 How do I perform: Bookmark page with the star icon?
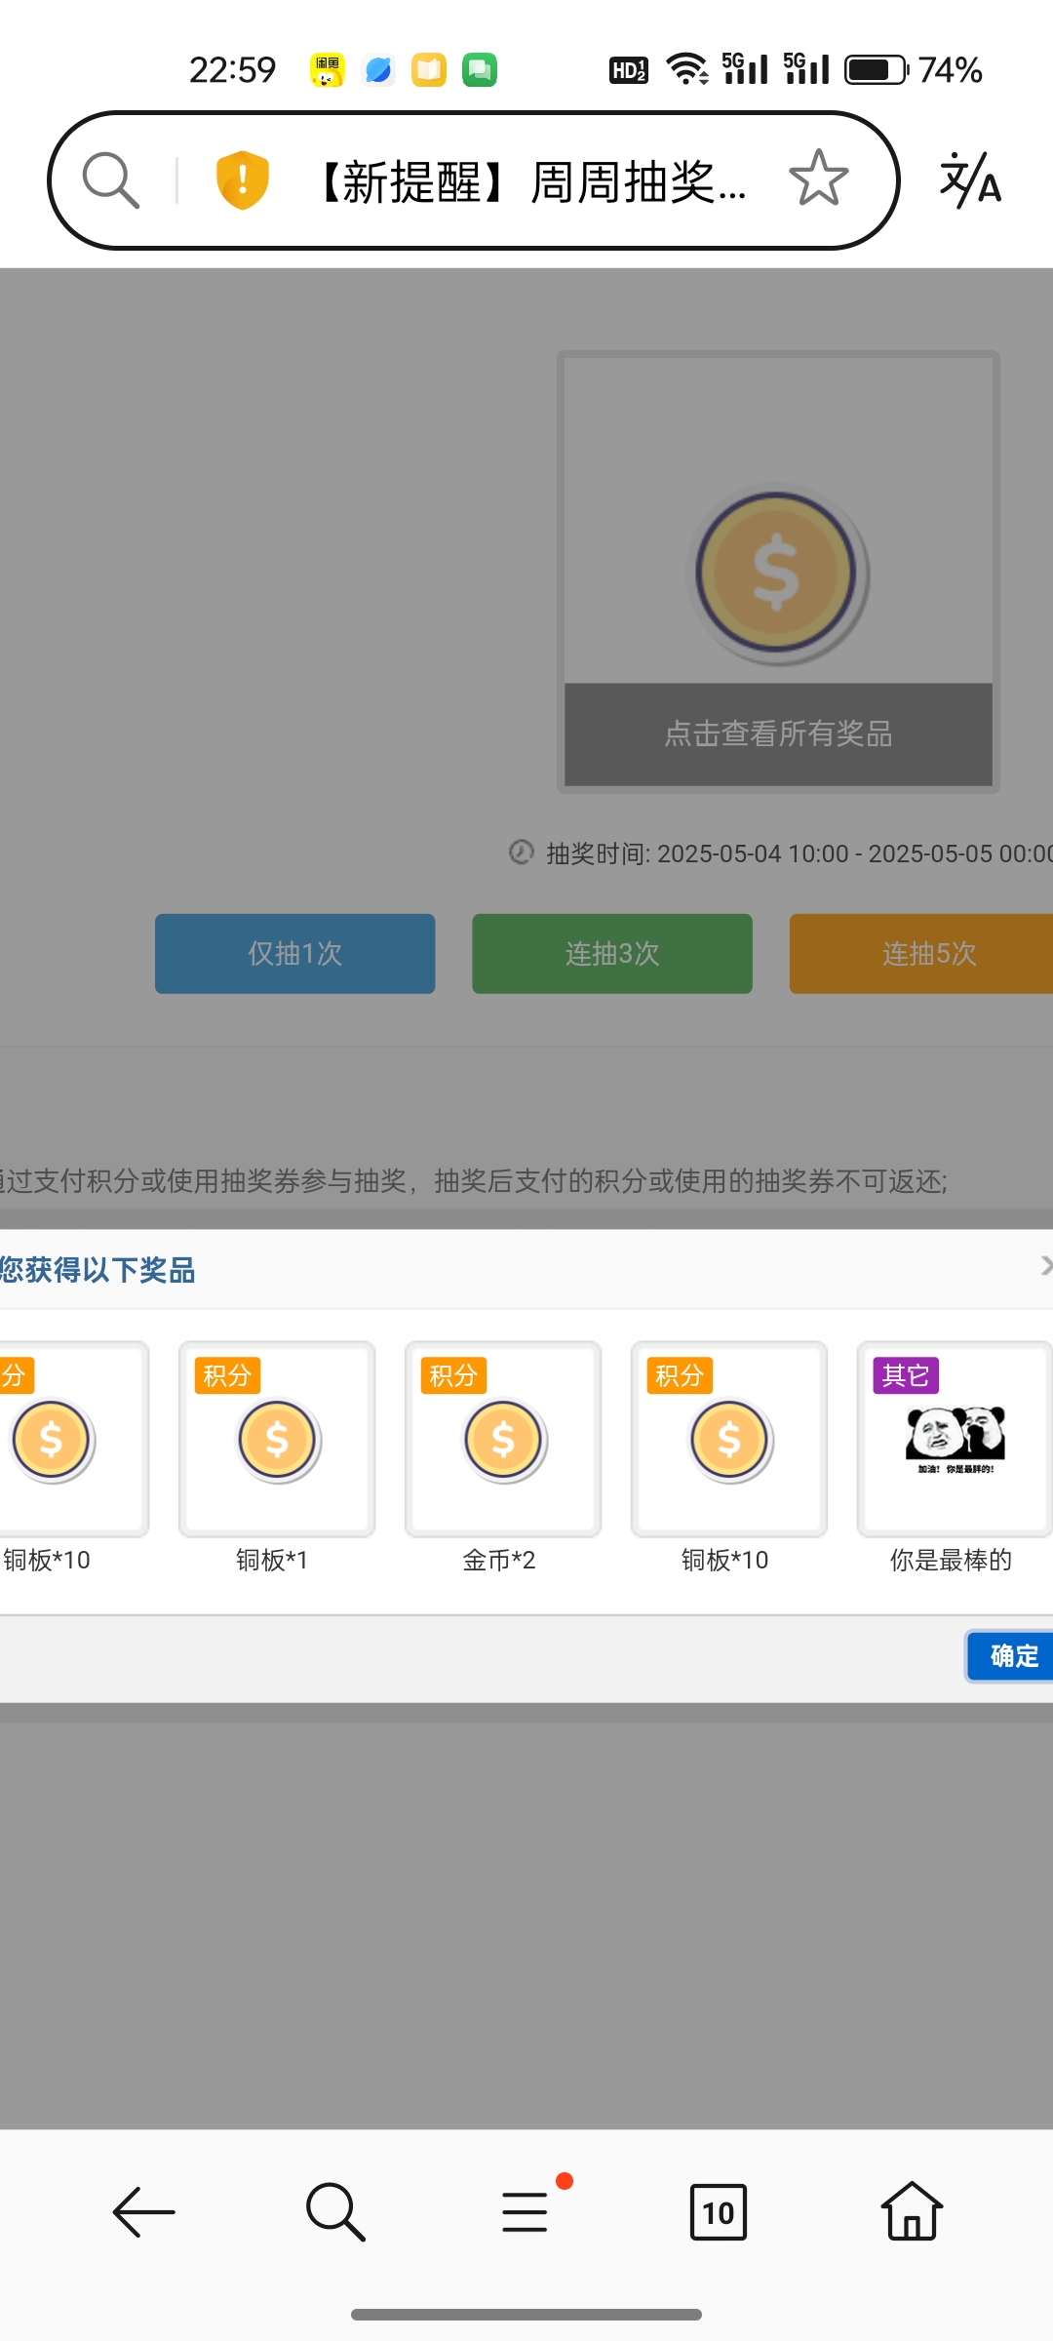[818, 179]
